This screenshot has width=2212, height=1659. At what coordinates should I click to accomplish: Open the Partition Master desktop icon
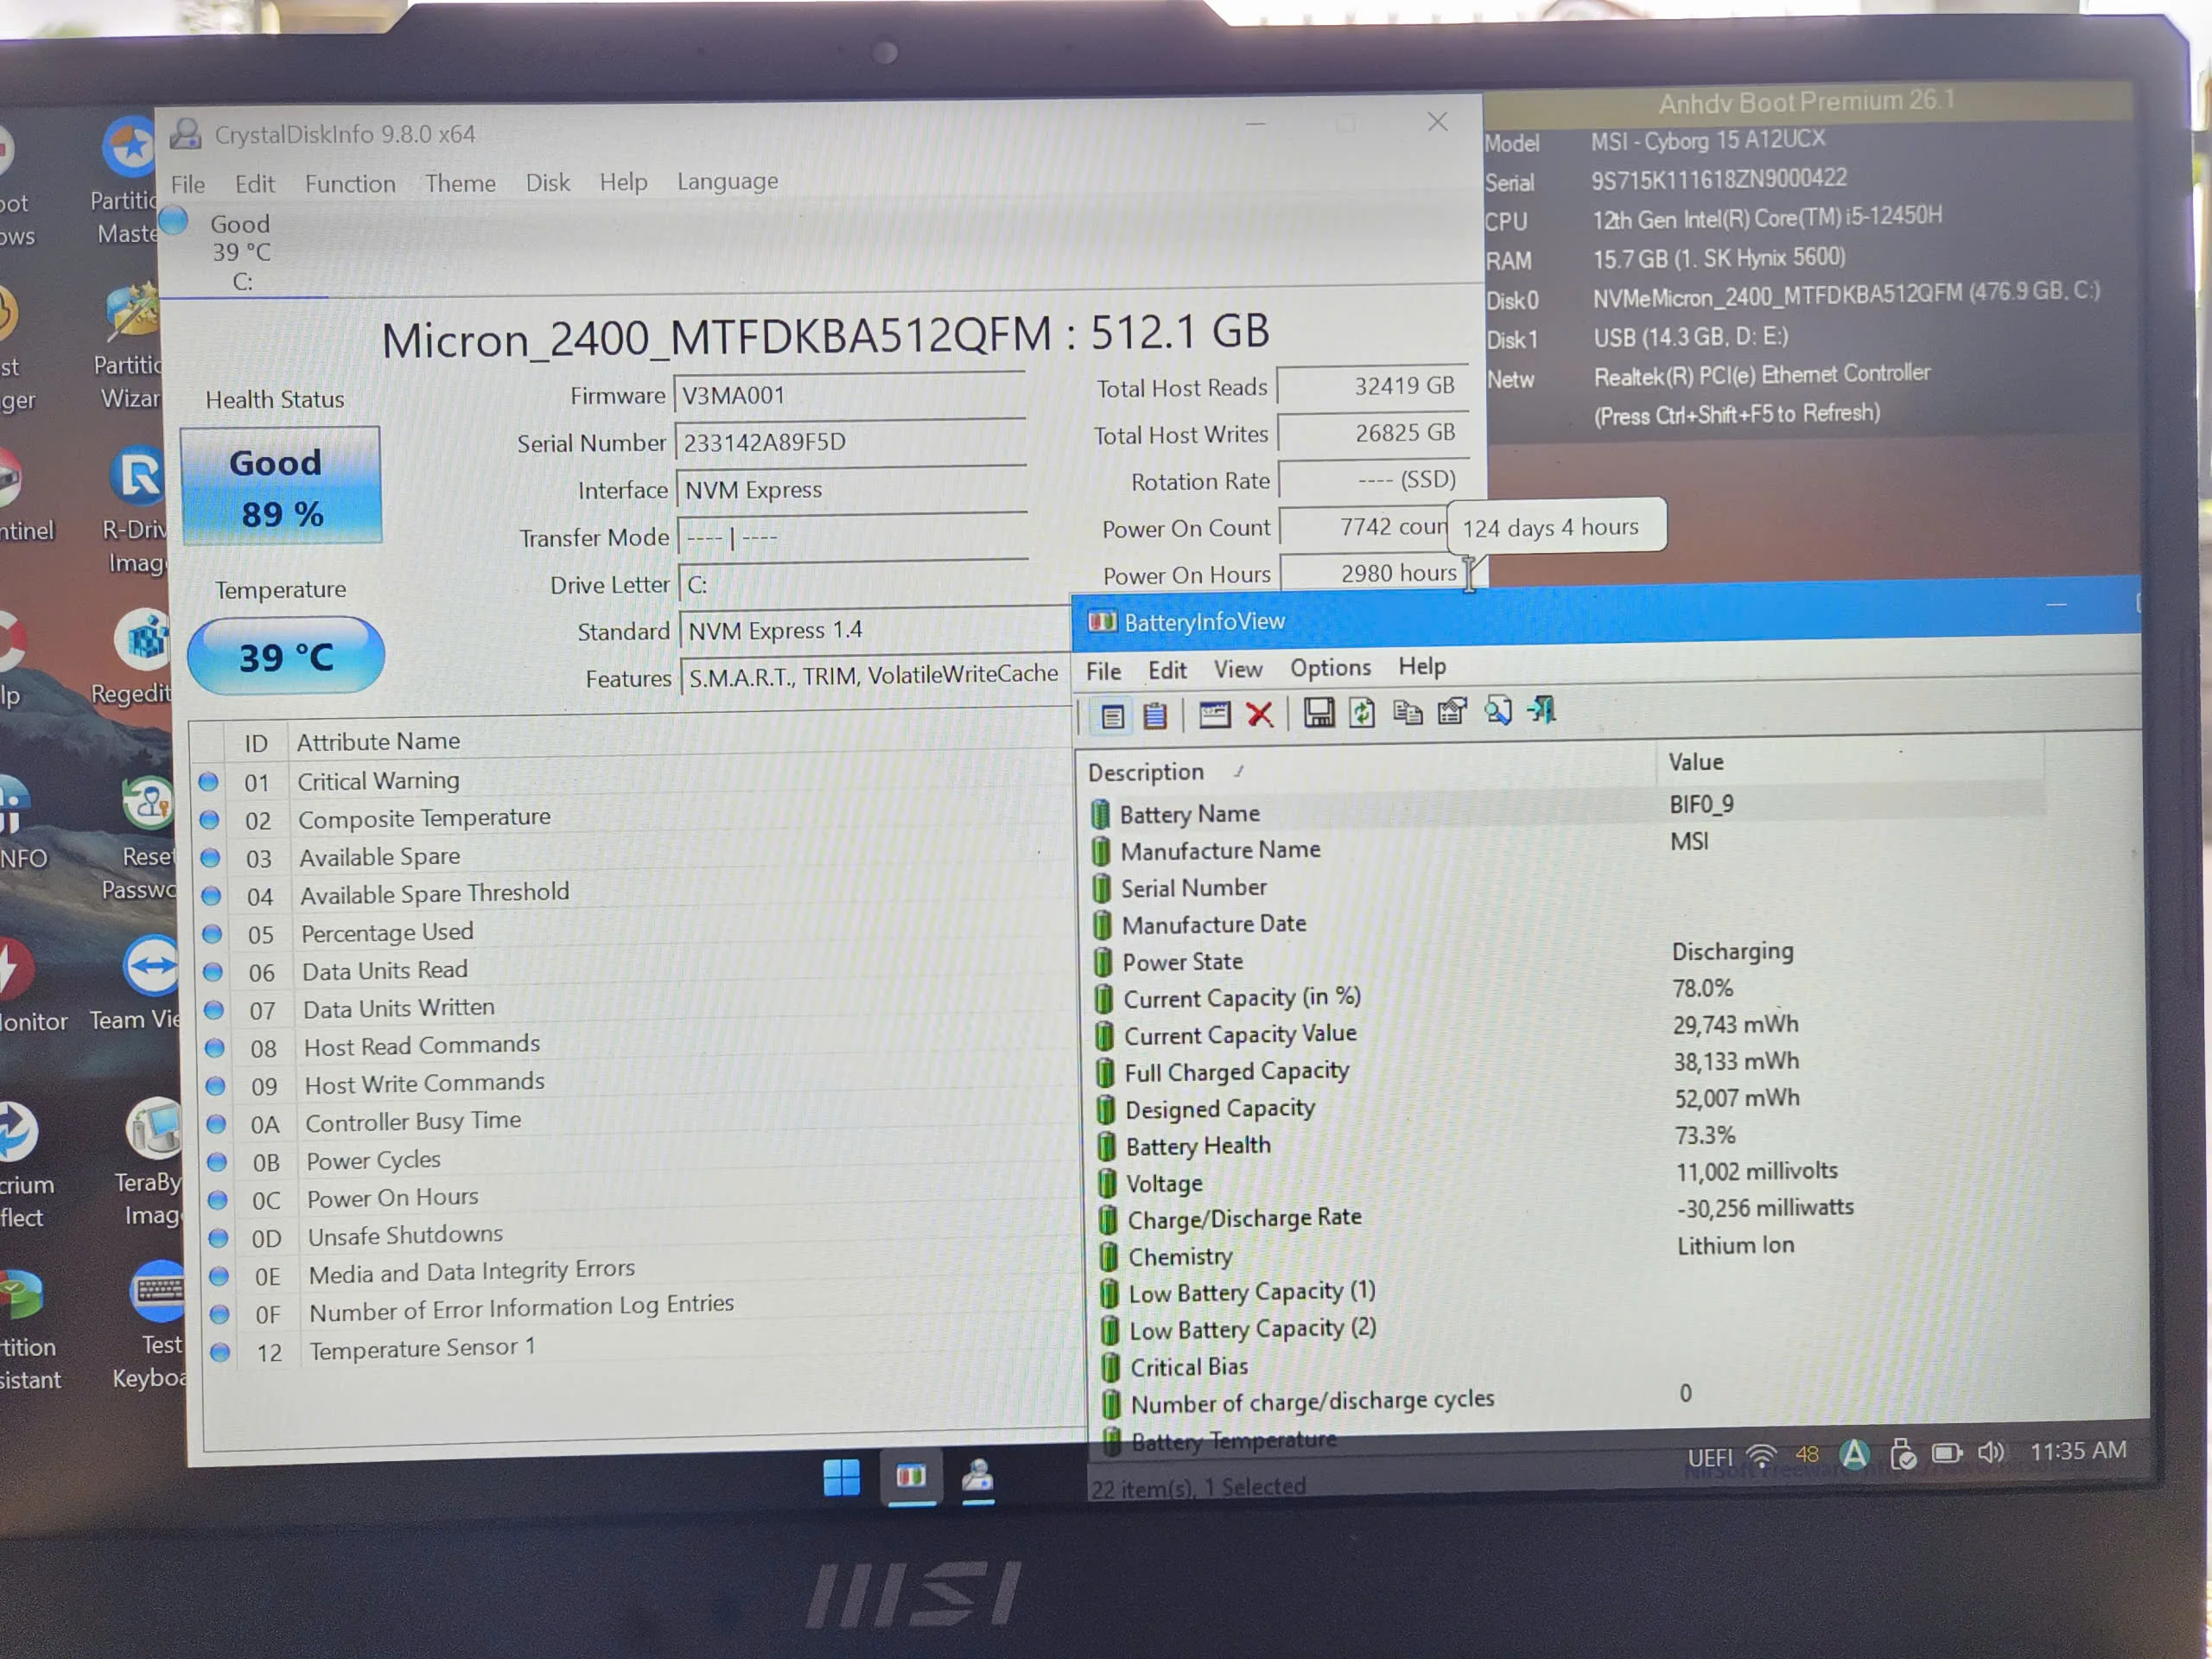click(127, 181)
